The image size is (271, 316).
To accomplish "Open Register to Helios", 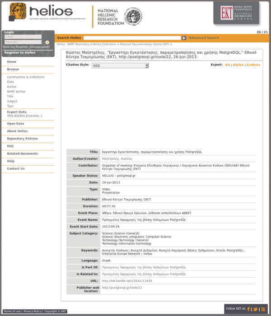I will [x=20, y=52].
